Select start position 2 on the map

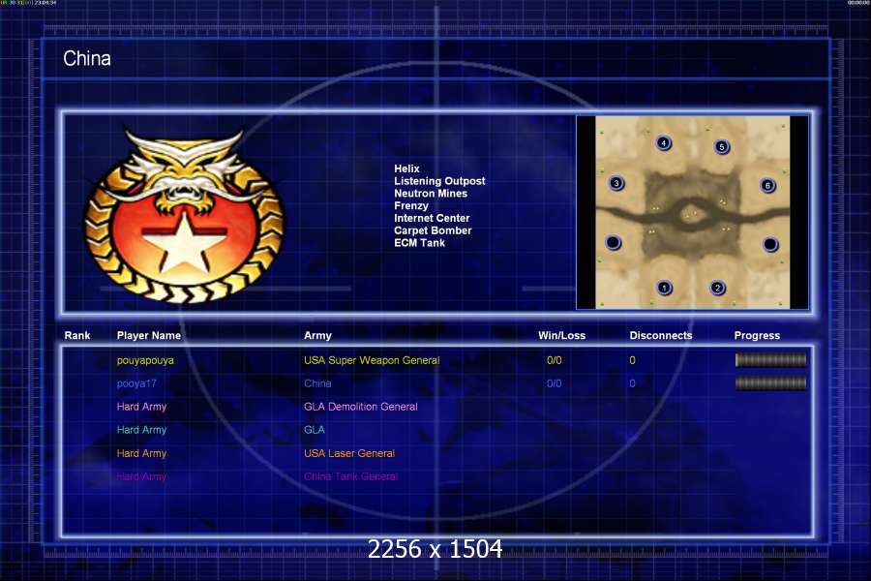pyautogui.click(x=718, y=288)
